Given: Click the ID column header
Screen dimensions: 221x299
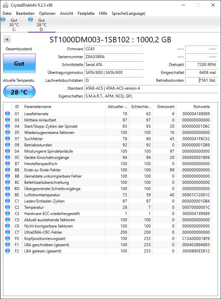Looking at the screenshot, I should pos(17,107).
